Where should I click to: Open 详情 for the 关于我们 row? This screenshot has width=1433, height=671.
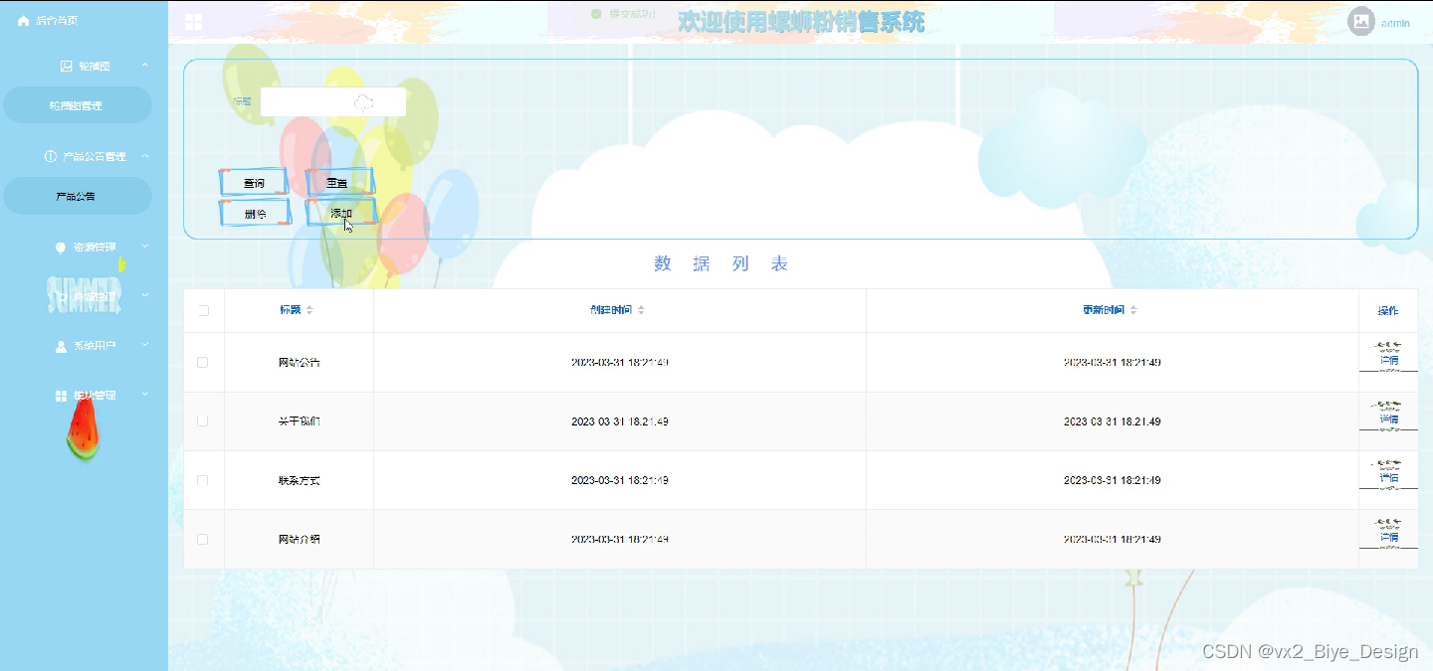(x=1388, y=419)
